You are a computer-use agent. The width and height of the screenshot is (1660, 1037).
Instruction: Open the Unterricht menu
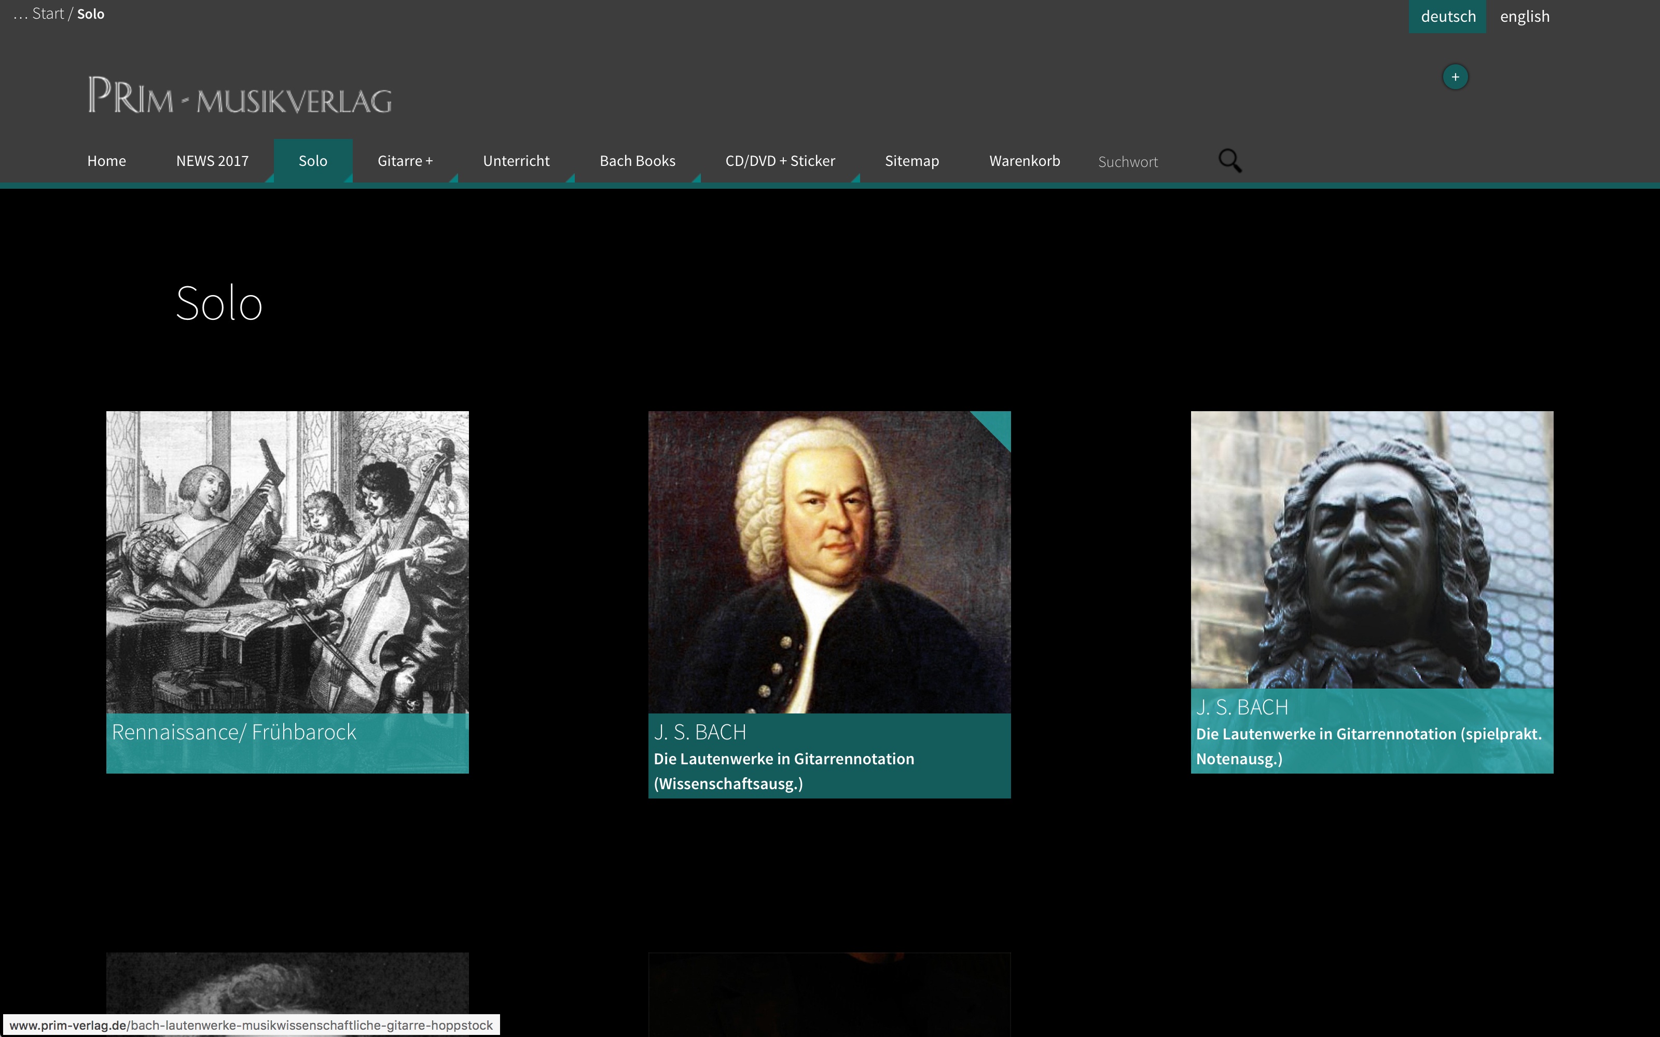coord(517,161)
